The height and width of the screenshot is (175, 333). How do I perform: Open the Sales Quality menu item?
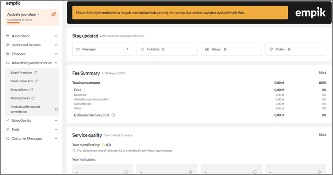(21, 121)
